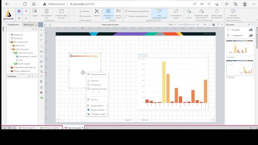This screenshot has width=258, height=145.
Task: Click the search icon in content panel
Action: (x=33, y=29)
